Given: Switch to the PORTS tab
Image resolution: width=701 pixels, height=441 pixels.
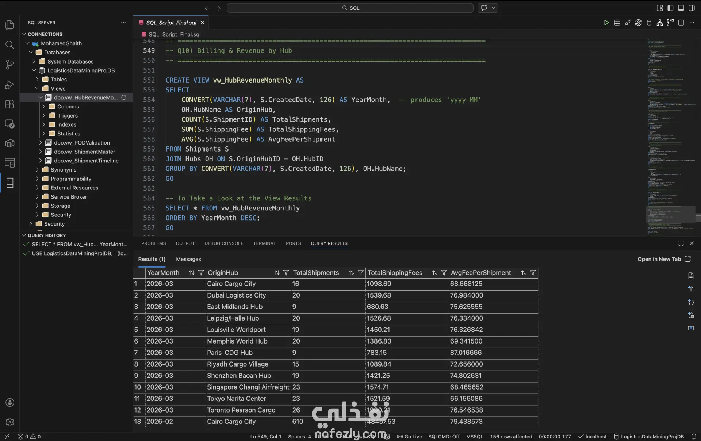Looking at the screenshot, I should pyautogui.click(x=293, y=243).
